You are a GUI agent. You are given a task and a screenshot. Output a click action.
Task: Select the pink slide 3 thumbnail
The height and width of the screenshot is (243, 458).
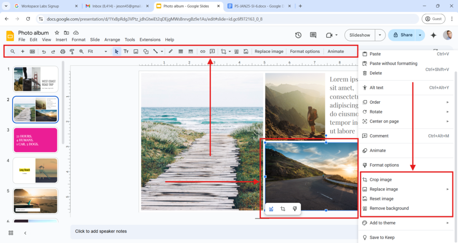pyautogui.click(x=35, y=140)
